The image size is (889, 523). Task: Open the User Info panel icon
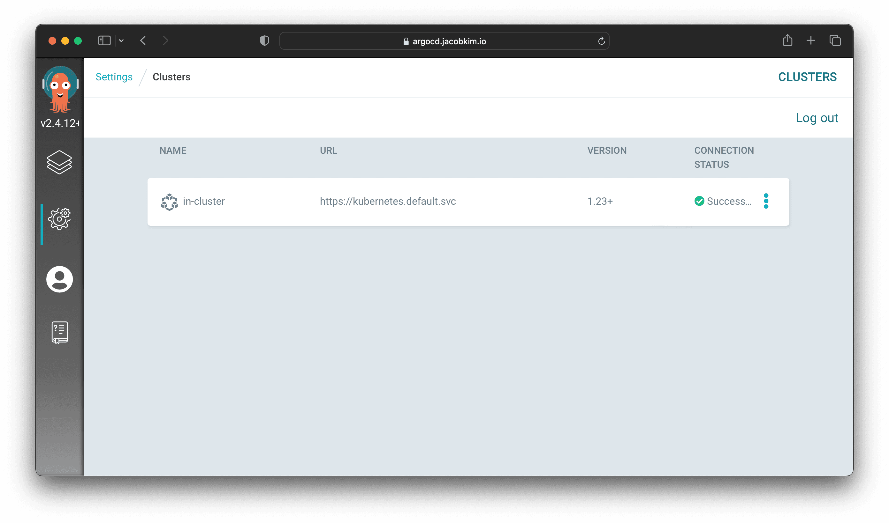pyautogui.click(x=59, y=279)
